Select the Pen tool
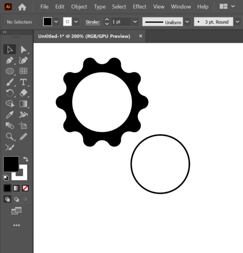243x253 pixels. [x=9, y=61]
